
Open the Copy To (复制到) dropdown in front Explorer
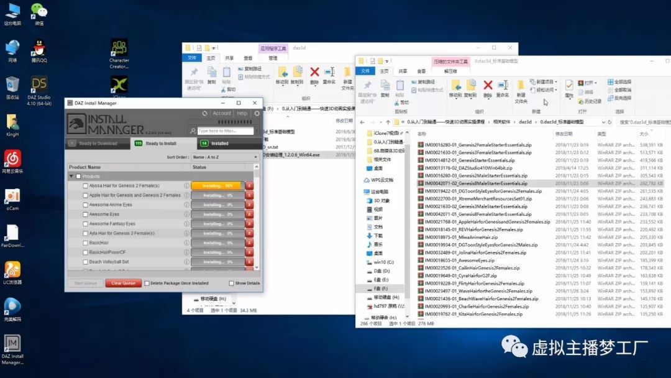pyautogui.click(x=470, y=89)
